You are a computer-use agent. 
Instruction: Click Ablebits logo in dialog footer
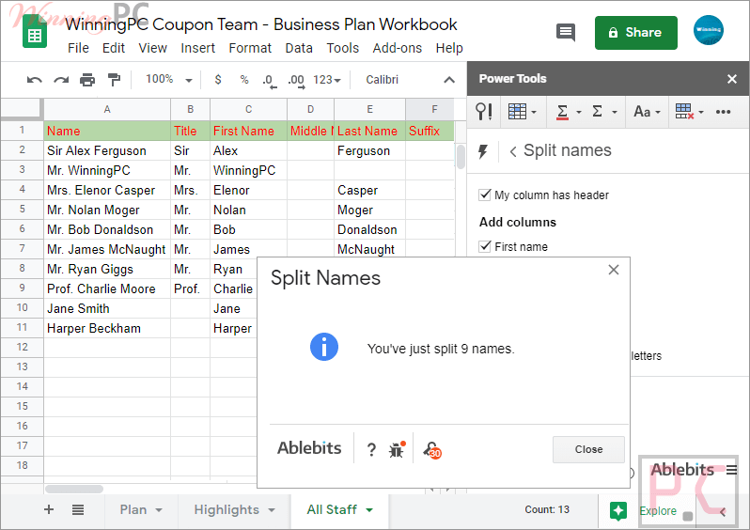[309, 448]
